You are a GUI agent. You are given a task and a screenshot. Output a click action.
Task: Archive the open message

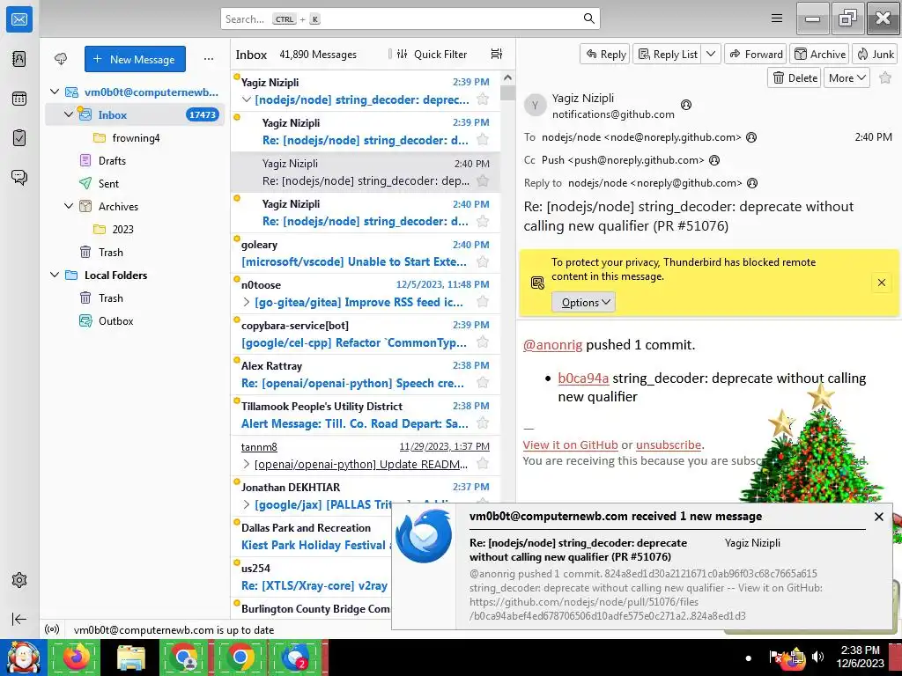(x=820, y=54)
